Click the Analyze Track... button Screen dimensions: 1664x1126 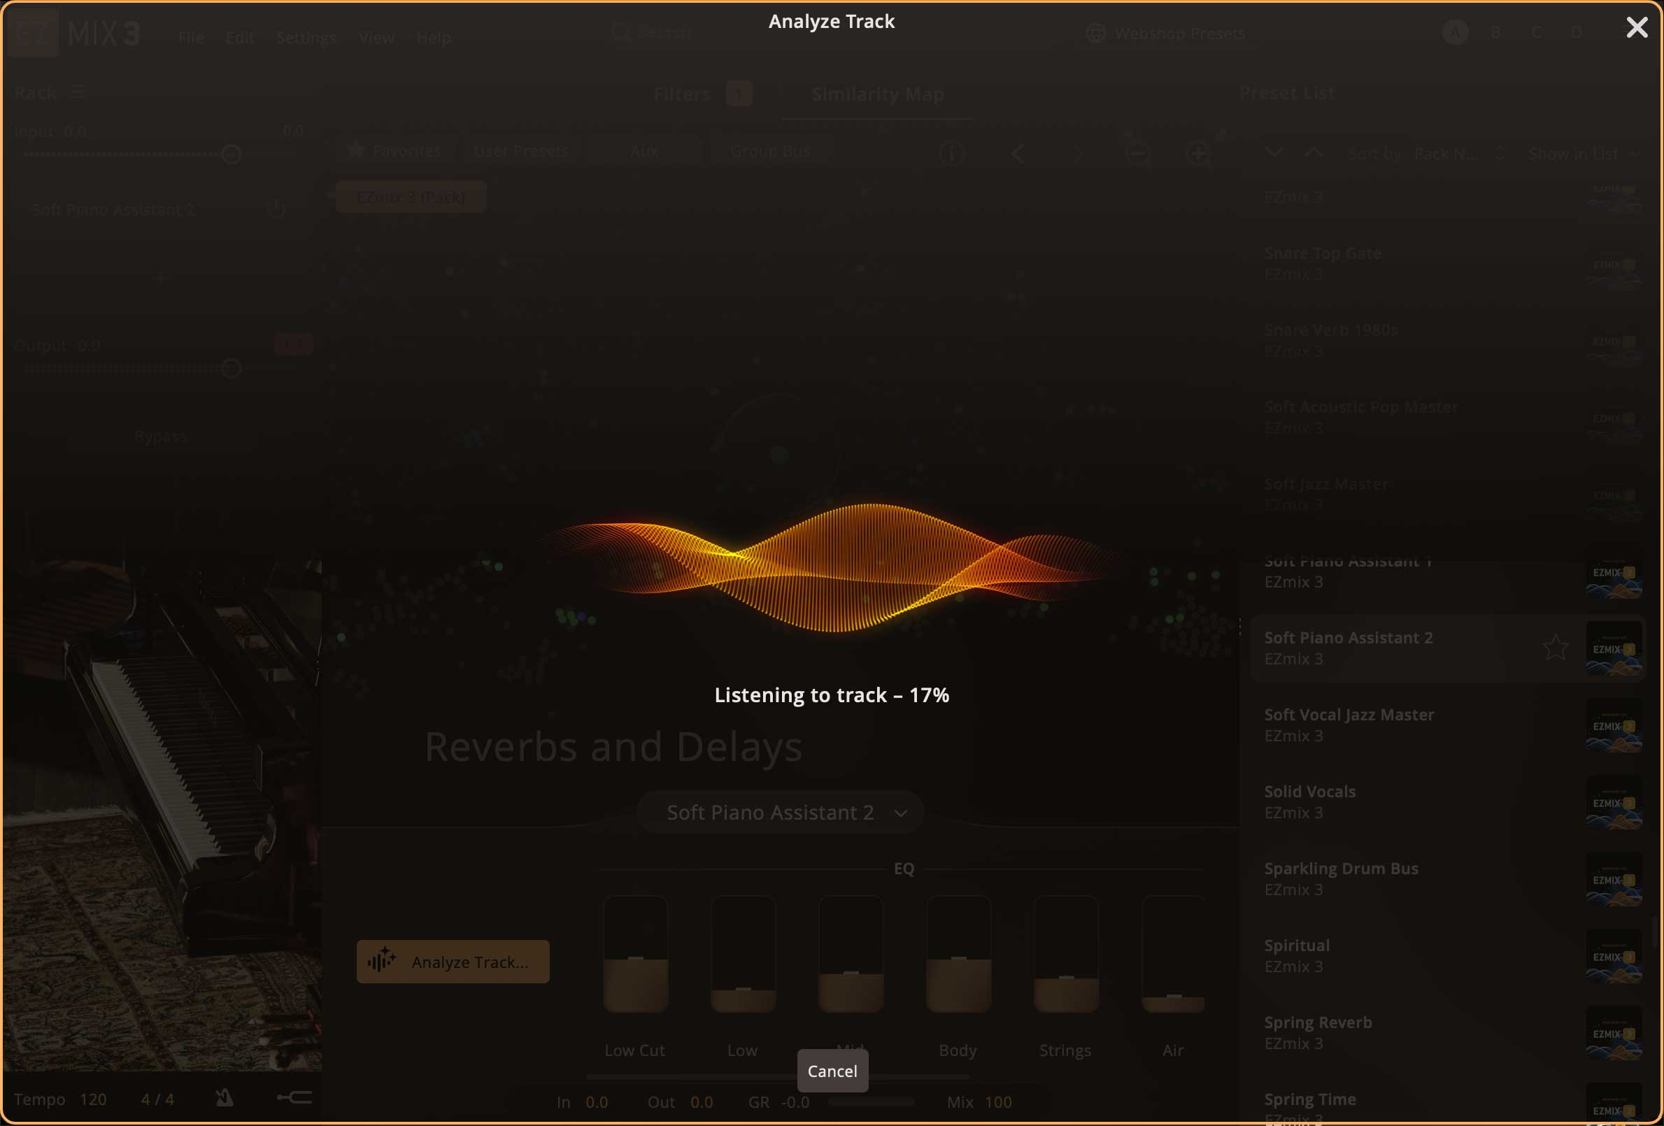point(453,962)
